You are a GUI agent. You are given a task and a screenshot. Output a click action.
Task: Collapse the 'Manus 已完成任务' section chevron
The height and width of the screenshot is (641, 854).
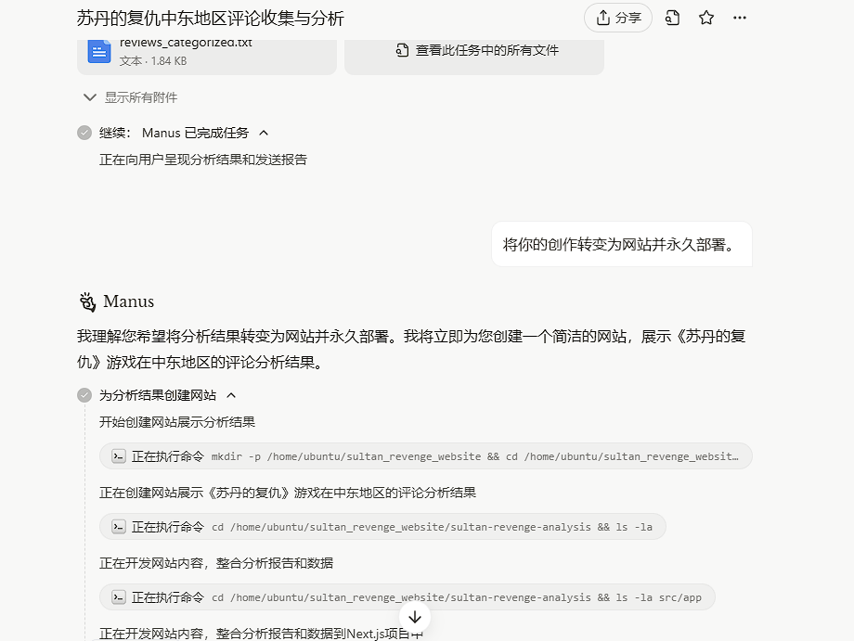(264, 133)
